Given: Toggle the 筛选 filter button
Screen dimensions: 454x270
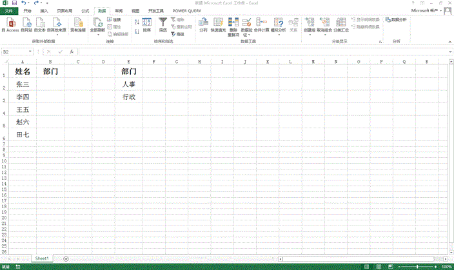Looking at the screenshot, I should [x=163, y=24].
